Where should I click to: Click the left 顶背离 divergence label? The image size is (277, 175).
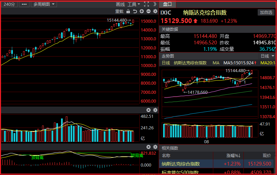[x=37, y=157]
